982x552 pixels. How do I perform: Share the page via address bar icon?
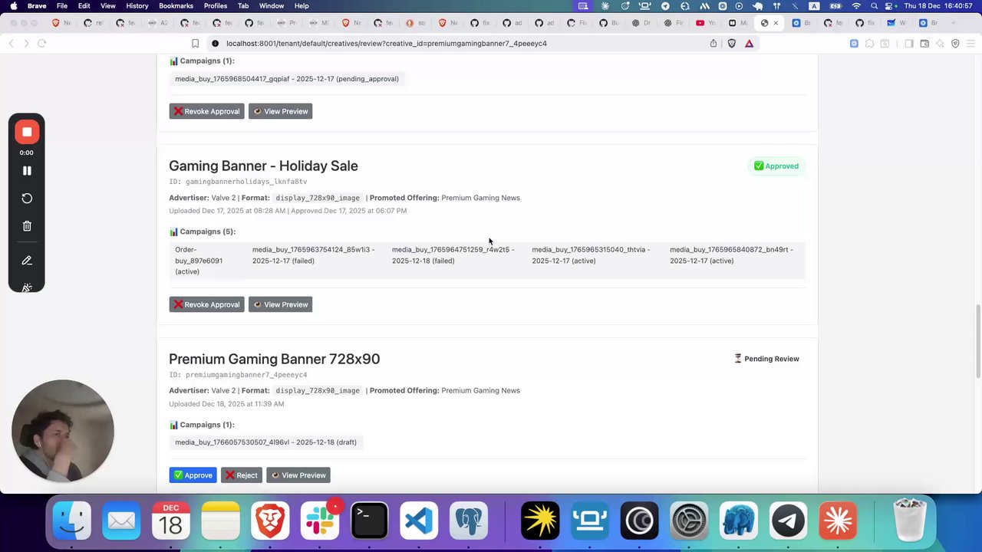click(713, 44)
